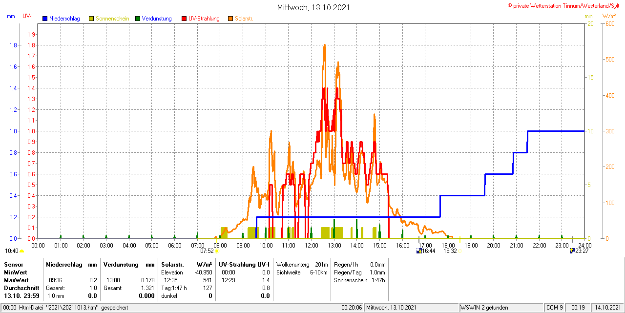Click the Verdunstung max value 0.178
The height and width of the screenshot is (313, 625).
(147, 280)
